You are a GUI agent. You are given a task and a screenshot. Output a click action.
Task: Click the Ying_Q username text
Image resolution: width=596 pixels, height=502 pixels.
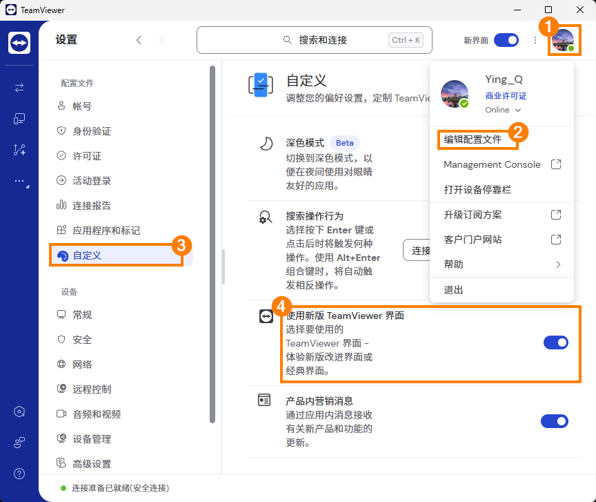504,79
